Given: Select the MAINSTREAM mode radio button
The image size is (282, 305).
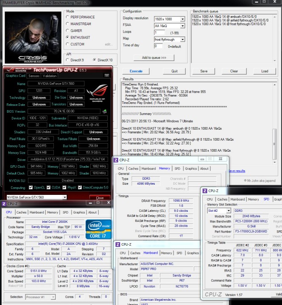Looking at the screenshot, I should (67, 24).
